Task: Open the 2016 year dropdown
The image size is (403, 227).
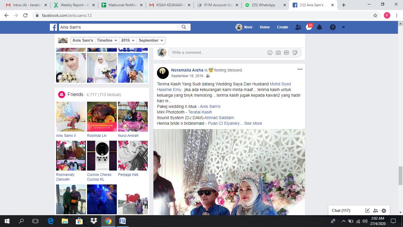Action: [x=128, y=40]
